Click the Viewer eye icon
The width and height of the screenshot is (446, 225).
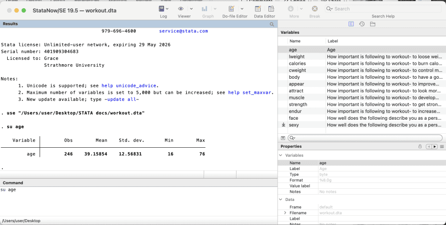click(x=181, y=9)
